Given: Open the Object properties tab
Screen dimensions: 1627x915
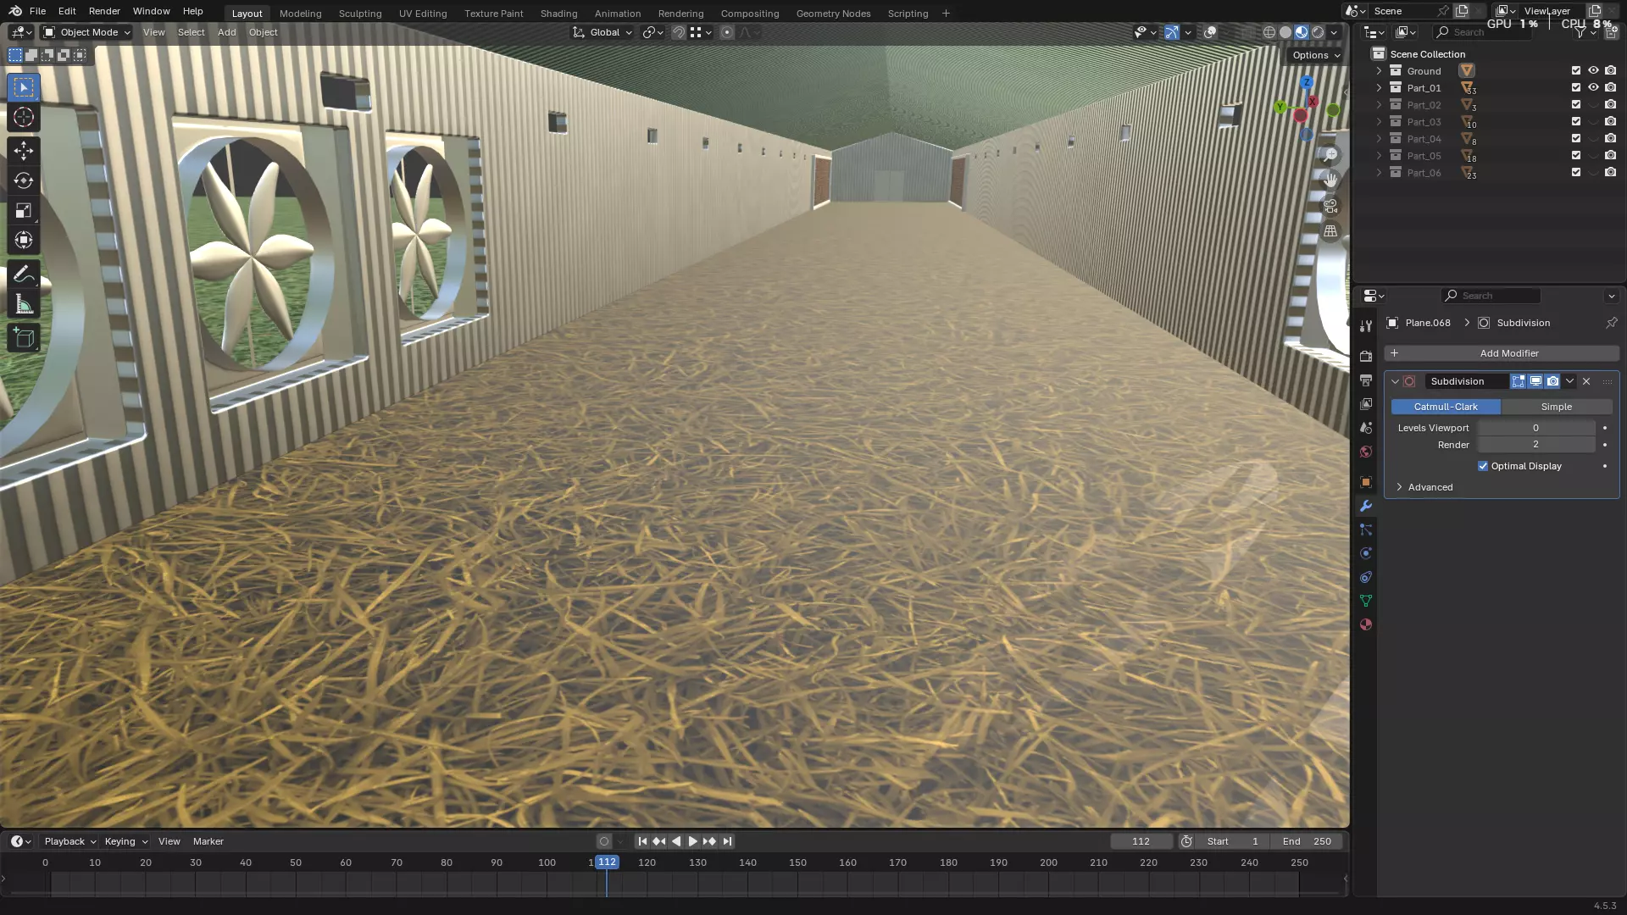Looking at the screenshot, I should (x=1365, y=482).
